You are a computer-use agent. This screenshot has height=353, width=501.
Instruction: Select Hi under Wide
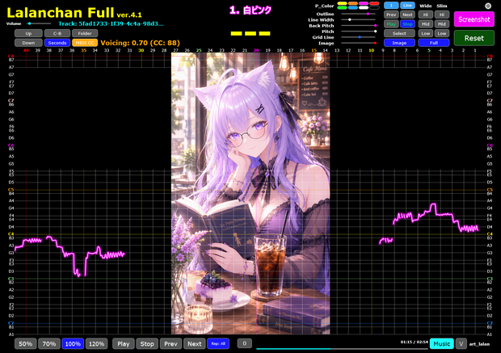(426, 15)
